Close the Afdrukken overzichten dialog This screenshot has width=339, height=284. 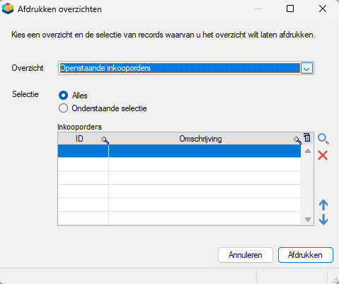[x=323, y=9]
